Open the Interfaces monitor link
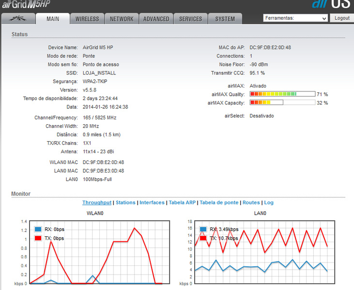Screen dimensions: 354x290 [x=152, y=203]
